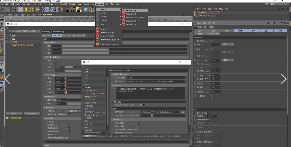Adjust the reflection trace depth slider
Image resolution: width=291 pixels, height=147 pixels.
click(x=124, y=46)
